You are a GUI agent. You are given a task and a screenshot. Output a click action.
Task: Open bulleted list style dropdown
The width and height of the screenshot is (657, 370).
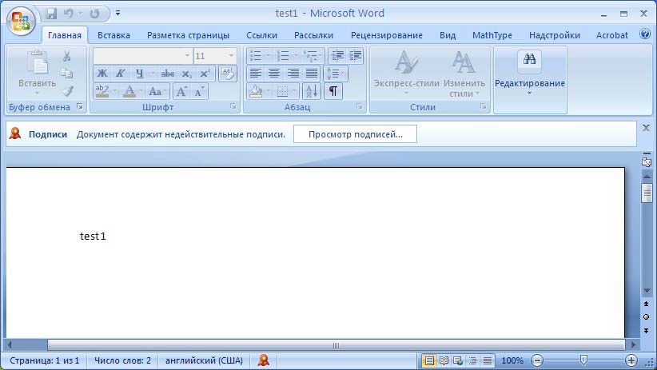[268, 56]
